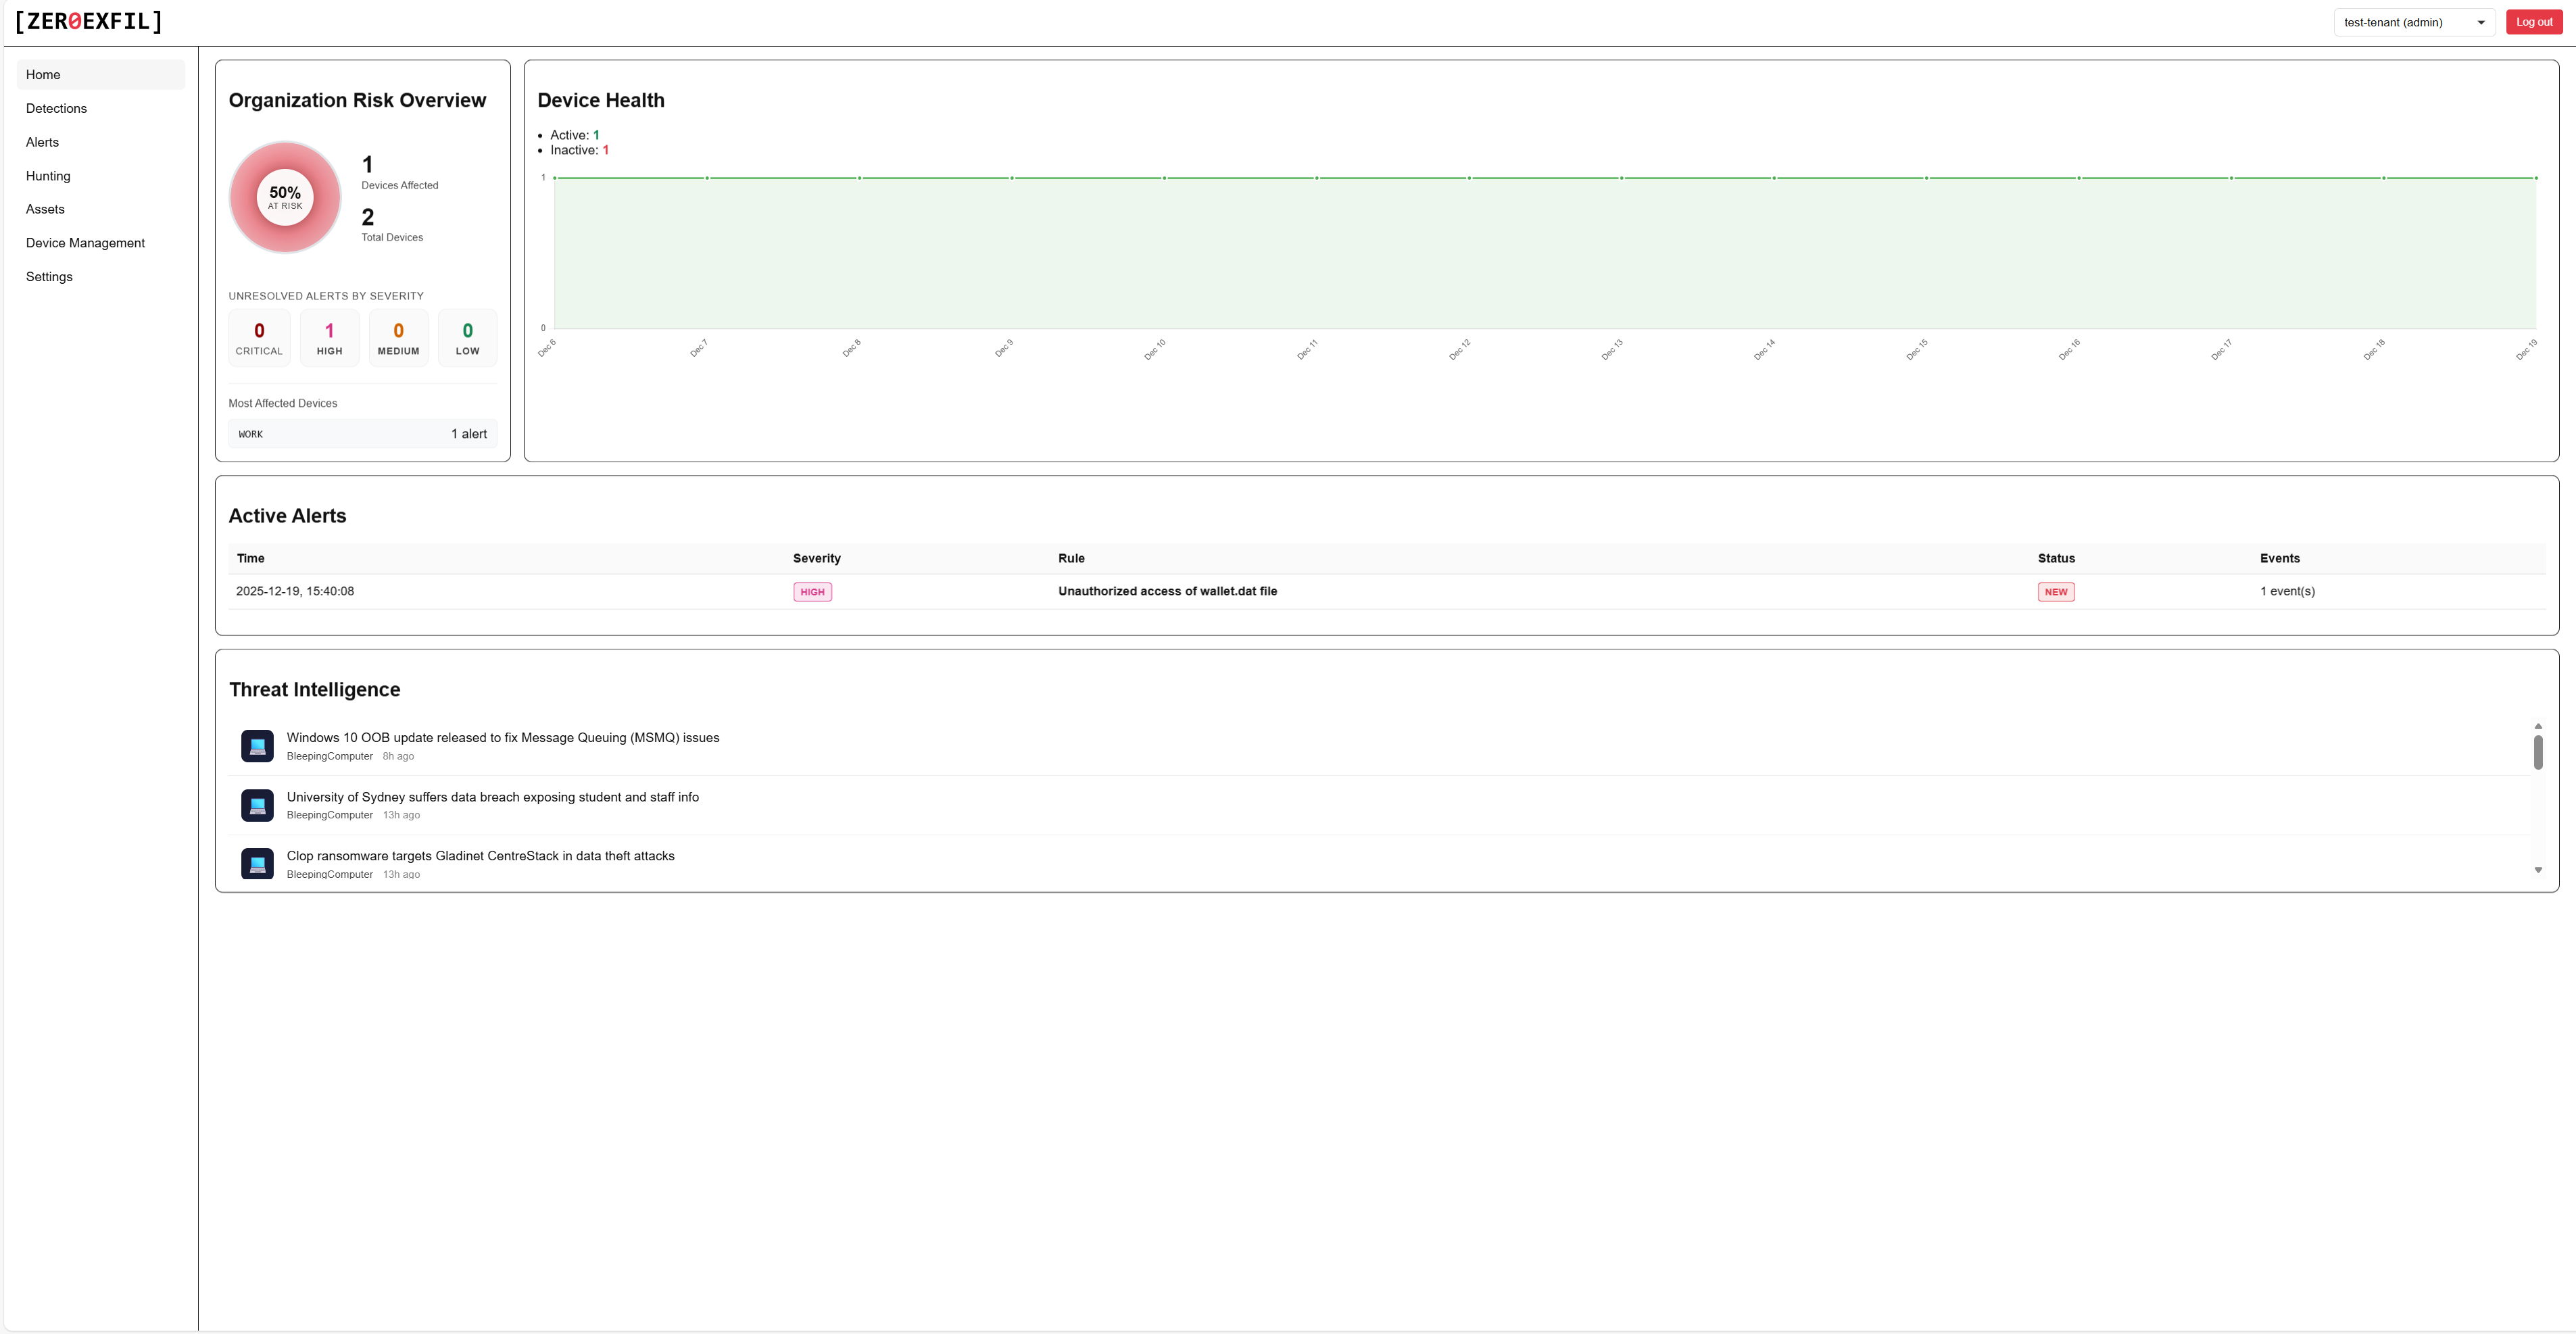
Task: Click the Threat Intelligence scrollbar thumb
Action: point(2537,752)
